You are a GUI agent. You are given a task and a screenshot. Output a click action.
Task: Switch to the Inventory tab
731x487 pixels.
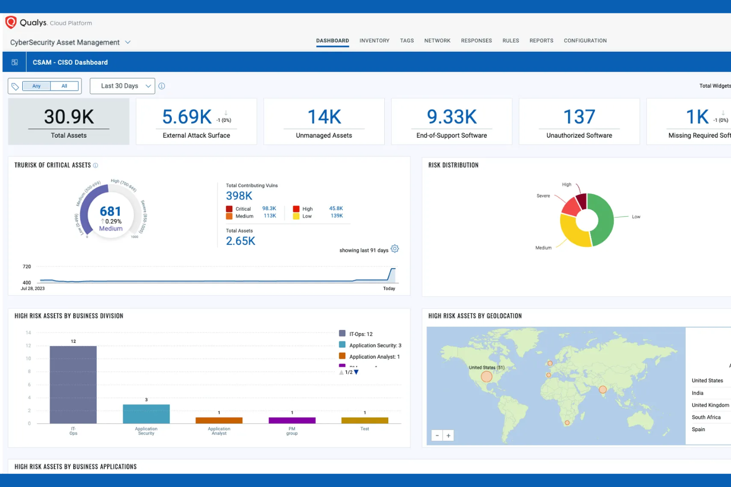[x=374, y=40]
